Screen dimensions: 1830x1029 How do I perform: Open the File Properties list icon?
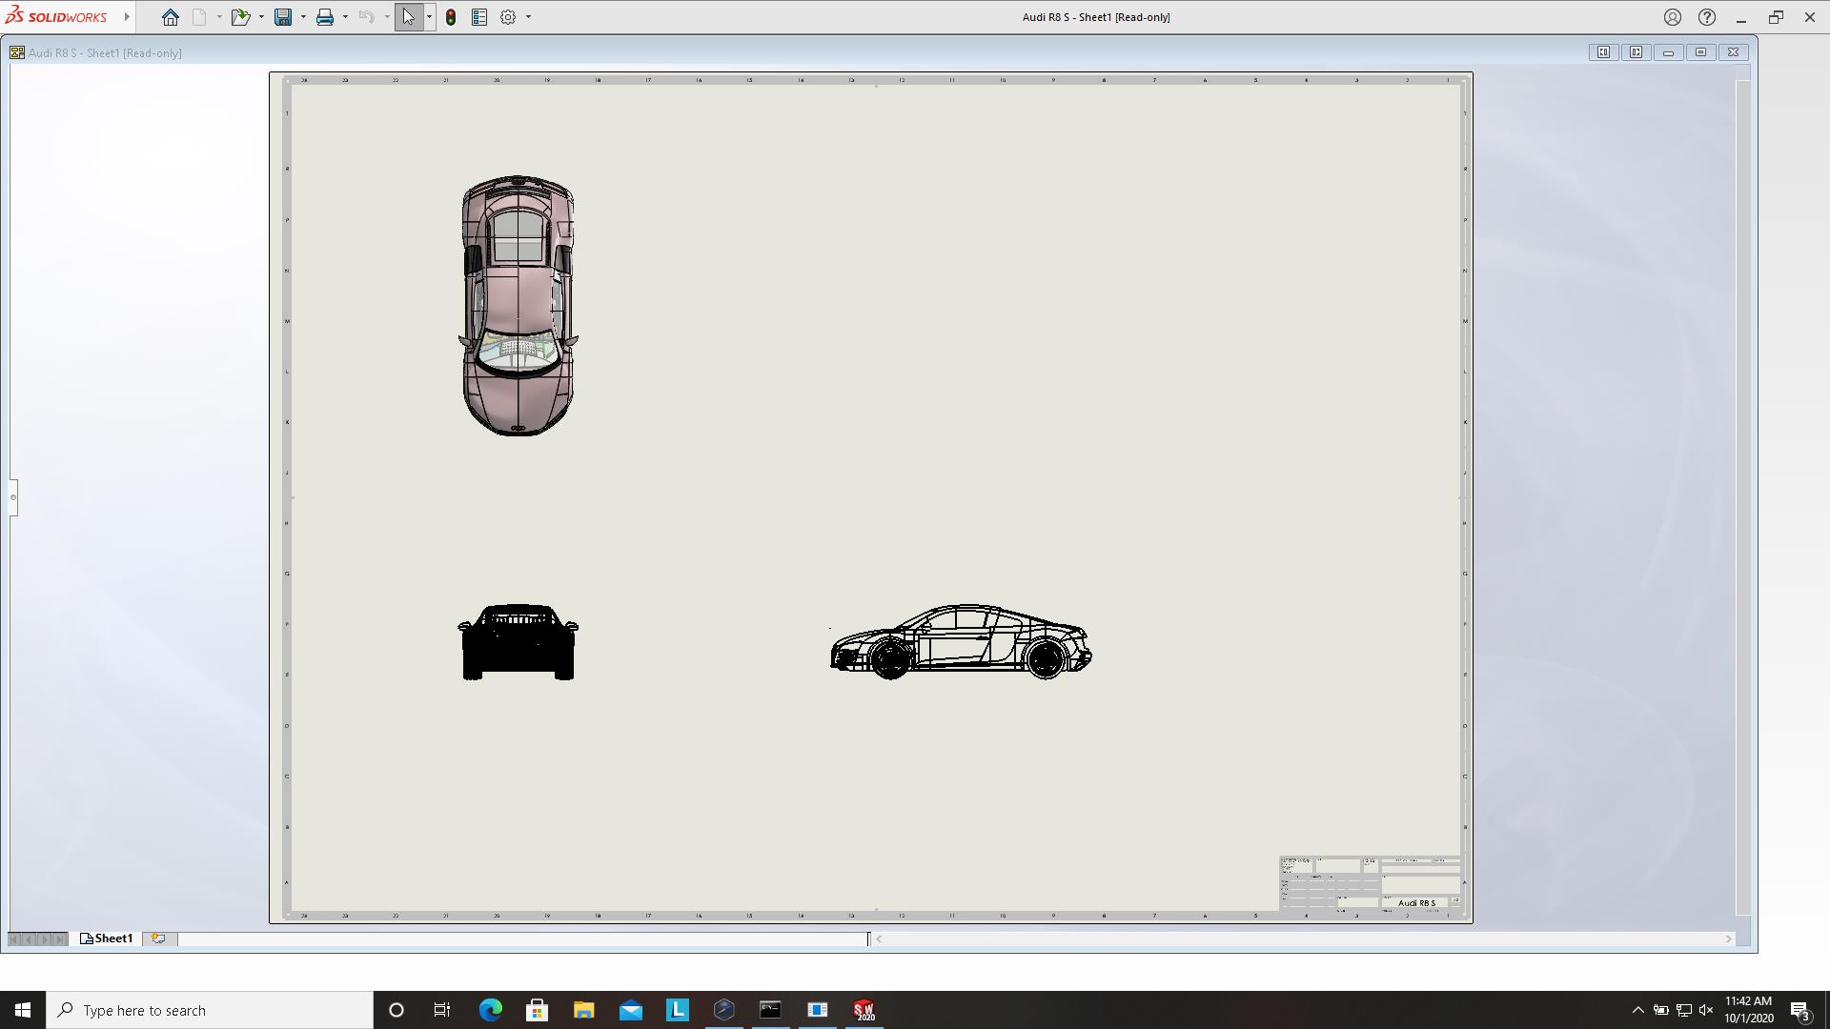coord(479,17)
